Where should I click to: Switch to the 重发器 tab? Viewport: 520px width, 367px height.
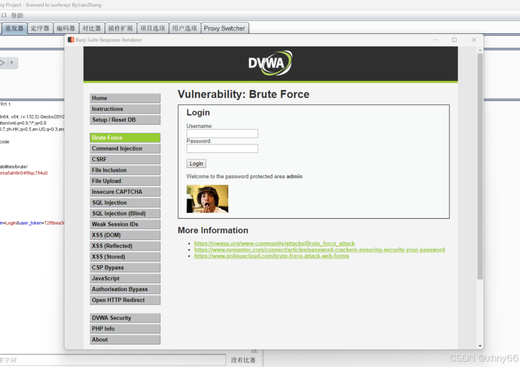tap(14, 28)
